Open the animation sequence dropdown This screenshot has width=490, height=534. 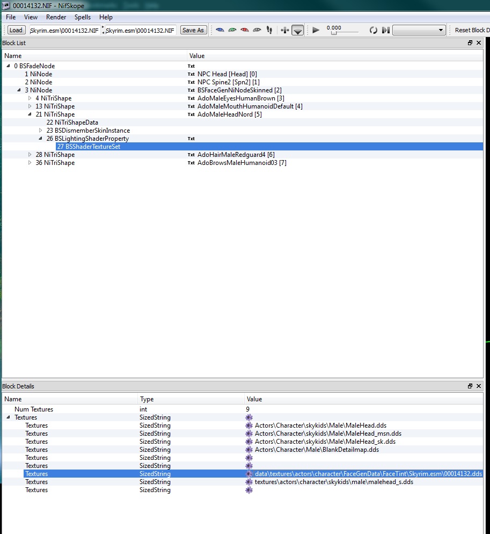point(419,30)
